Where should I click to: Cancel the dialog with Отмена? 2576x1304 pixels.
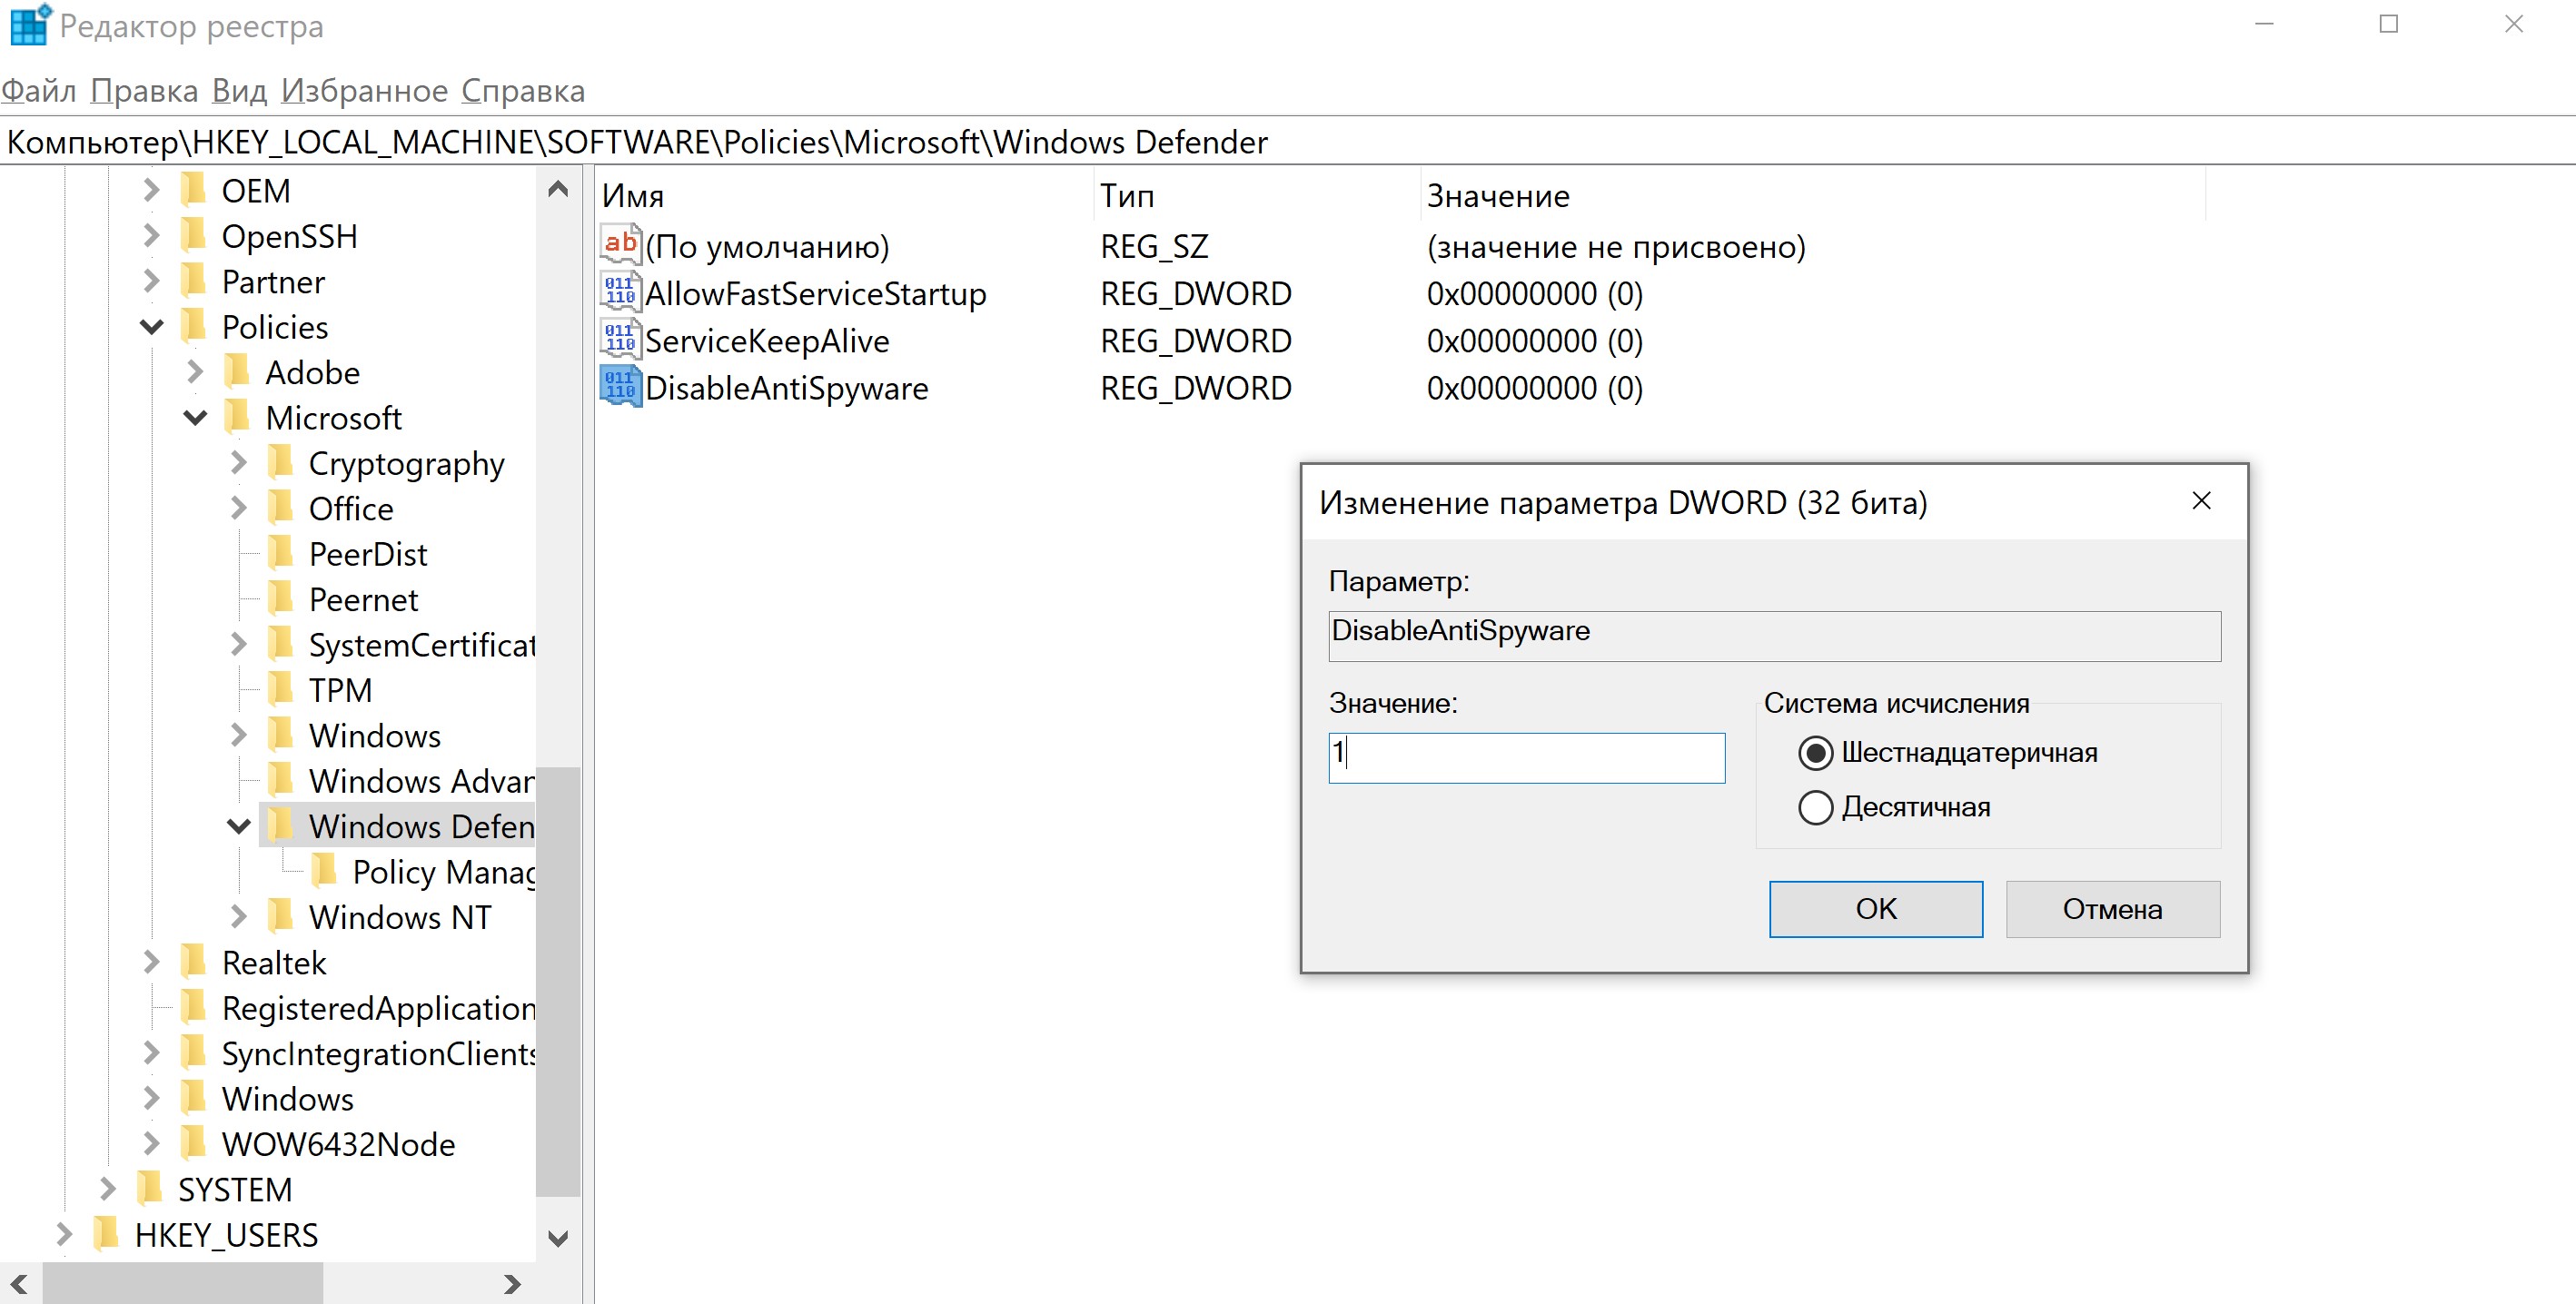(x=2113, y=909)
